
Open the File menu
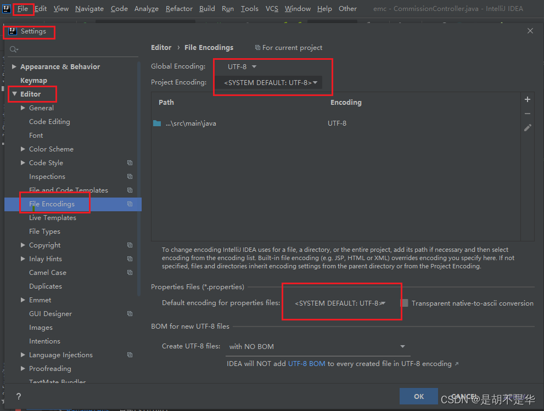23,9
